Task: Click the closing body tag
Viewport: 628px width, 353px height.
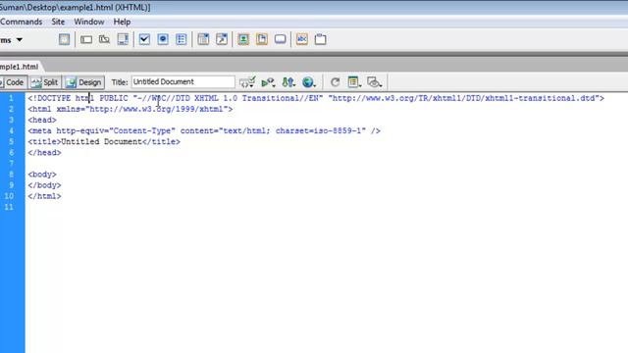Action: click(x=44, y=185)
